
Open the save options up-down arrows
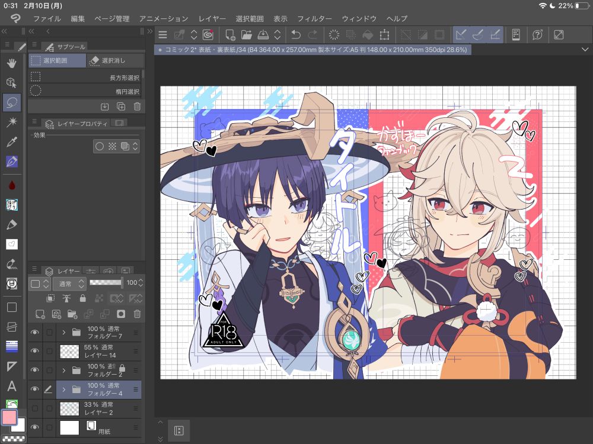[277, 35]
